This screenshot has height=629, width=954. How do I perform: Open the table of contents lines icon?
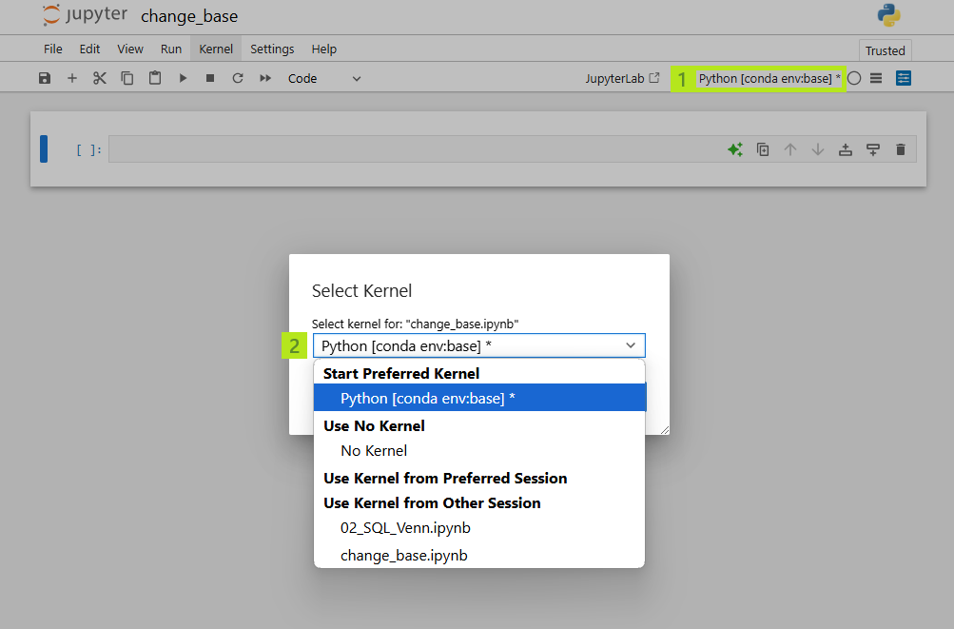click(x=876, y=78)
